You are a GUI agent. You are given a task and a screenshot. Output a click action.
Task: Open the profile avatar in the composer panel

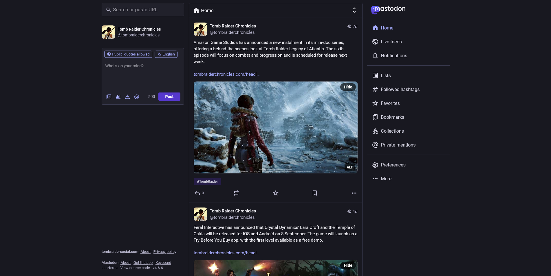(108, 32)
